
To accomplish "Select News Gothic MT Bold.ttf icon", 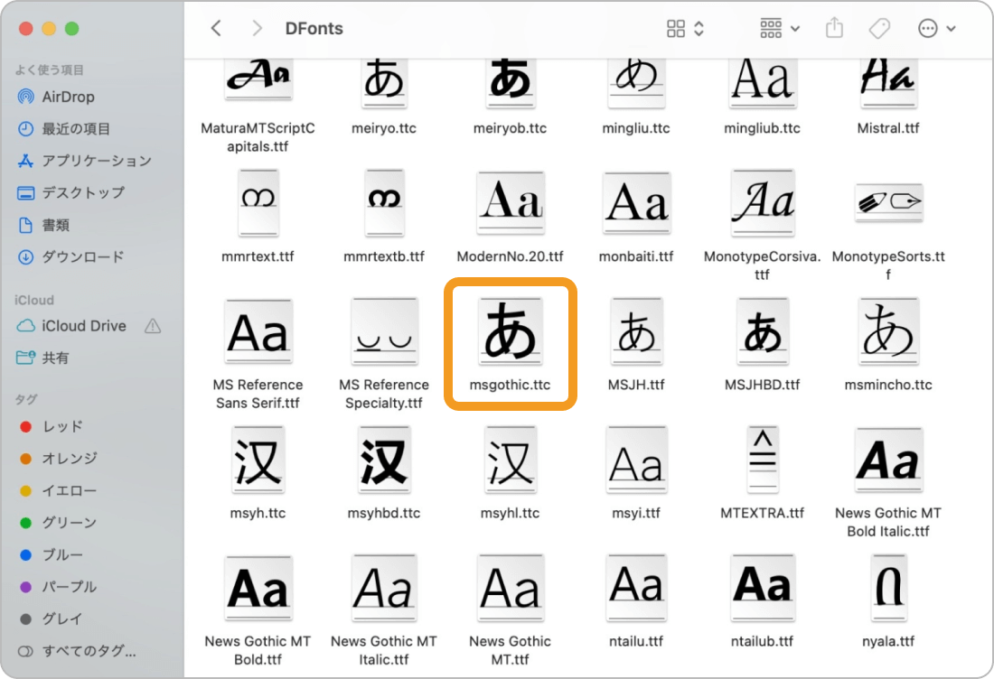I will [258, 588].
